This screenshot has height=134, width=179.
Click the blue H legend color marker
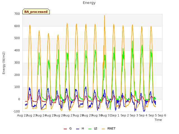[x=78, y=129]
